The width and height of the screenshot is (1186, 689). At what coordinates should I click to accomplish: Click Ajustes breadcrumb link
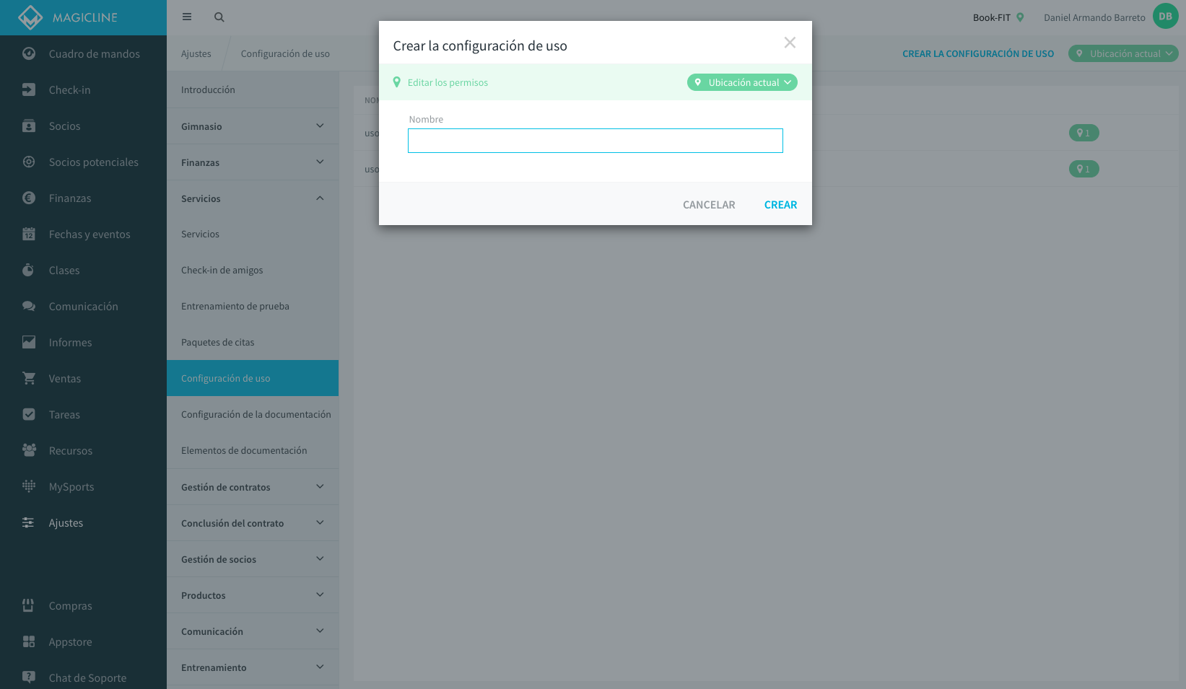(x=196, y=53)
